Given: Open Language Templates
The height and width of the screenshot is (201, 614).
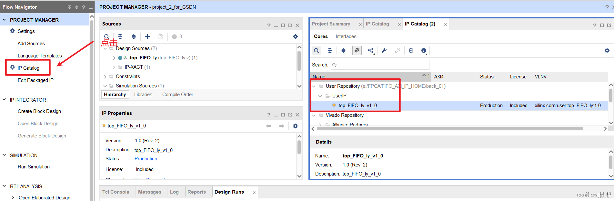Looking at the screenshot, I should (x=40, y=56).
